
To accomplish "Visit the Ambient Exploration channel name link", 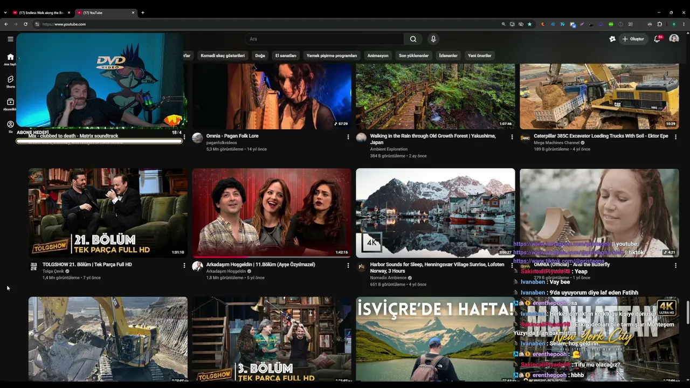I will click(389, 149).
